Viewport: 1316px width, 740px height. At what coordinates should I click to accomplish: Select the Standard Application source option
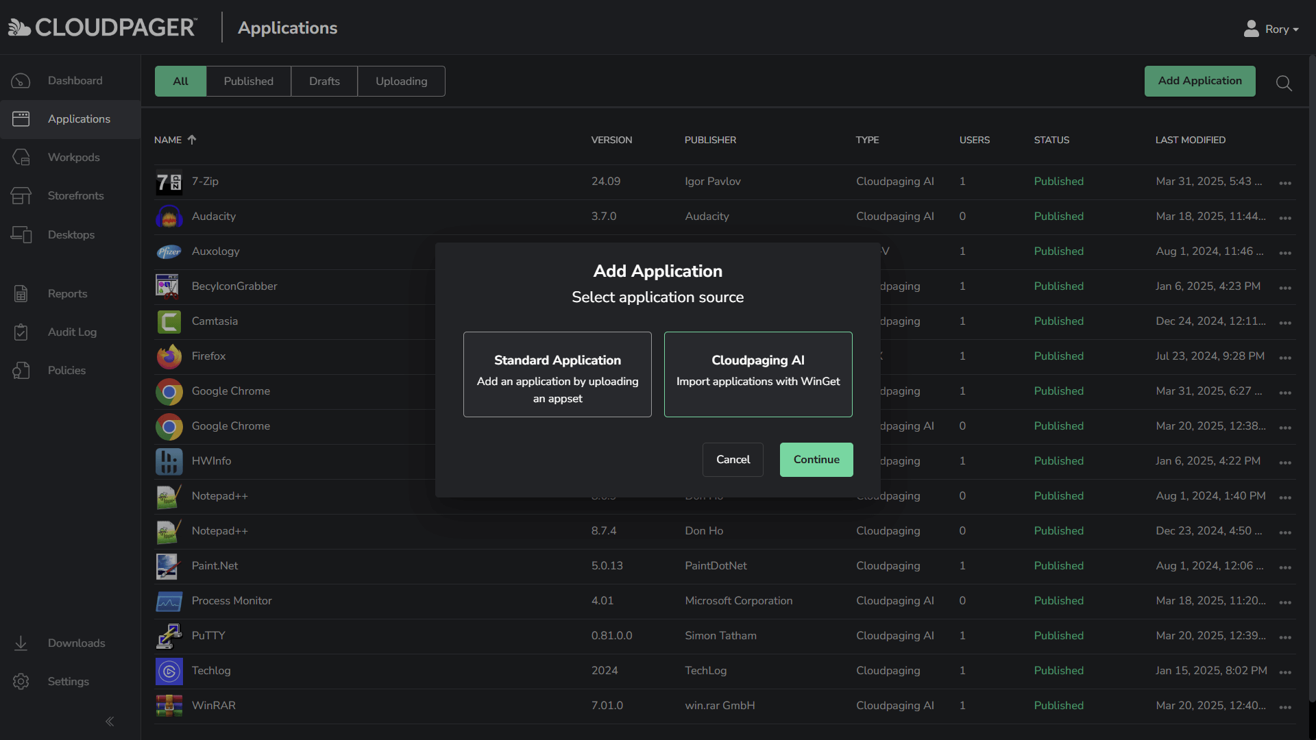(x=557, y=374)
